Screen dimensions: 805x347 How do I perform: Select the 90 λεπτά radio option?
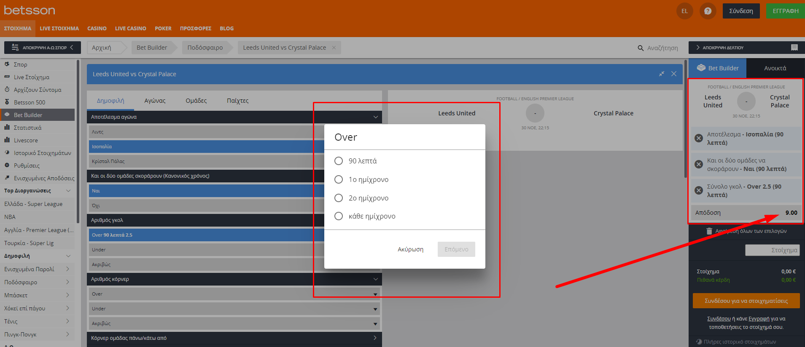pyautogui.click(x=339, y=161)
